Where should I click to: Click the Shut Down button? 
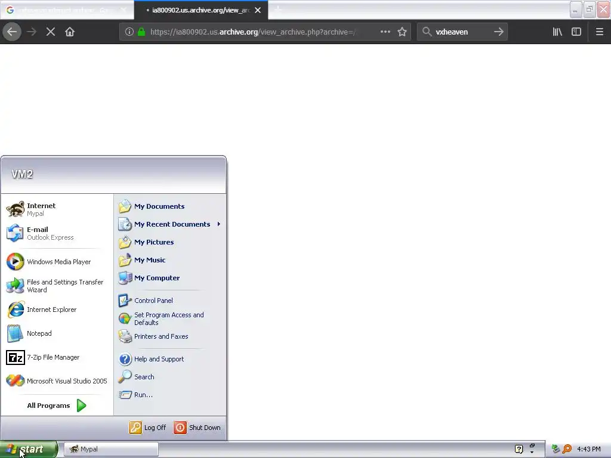tap(197, 428)
